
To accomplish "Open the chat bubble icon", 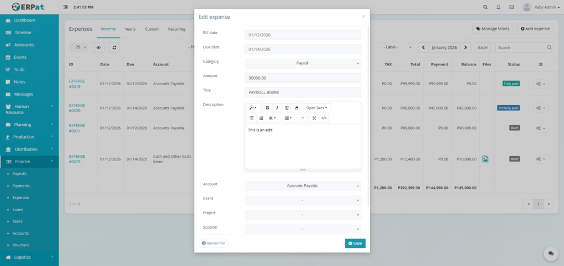I will pos(551,253).
